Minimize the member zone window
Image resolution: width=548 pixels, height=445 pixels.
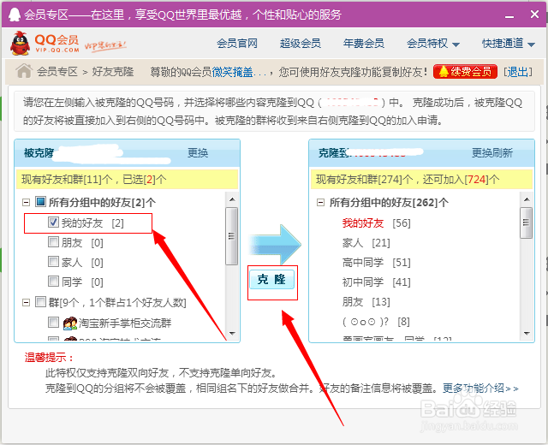509,16
